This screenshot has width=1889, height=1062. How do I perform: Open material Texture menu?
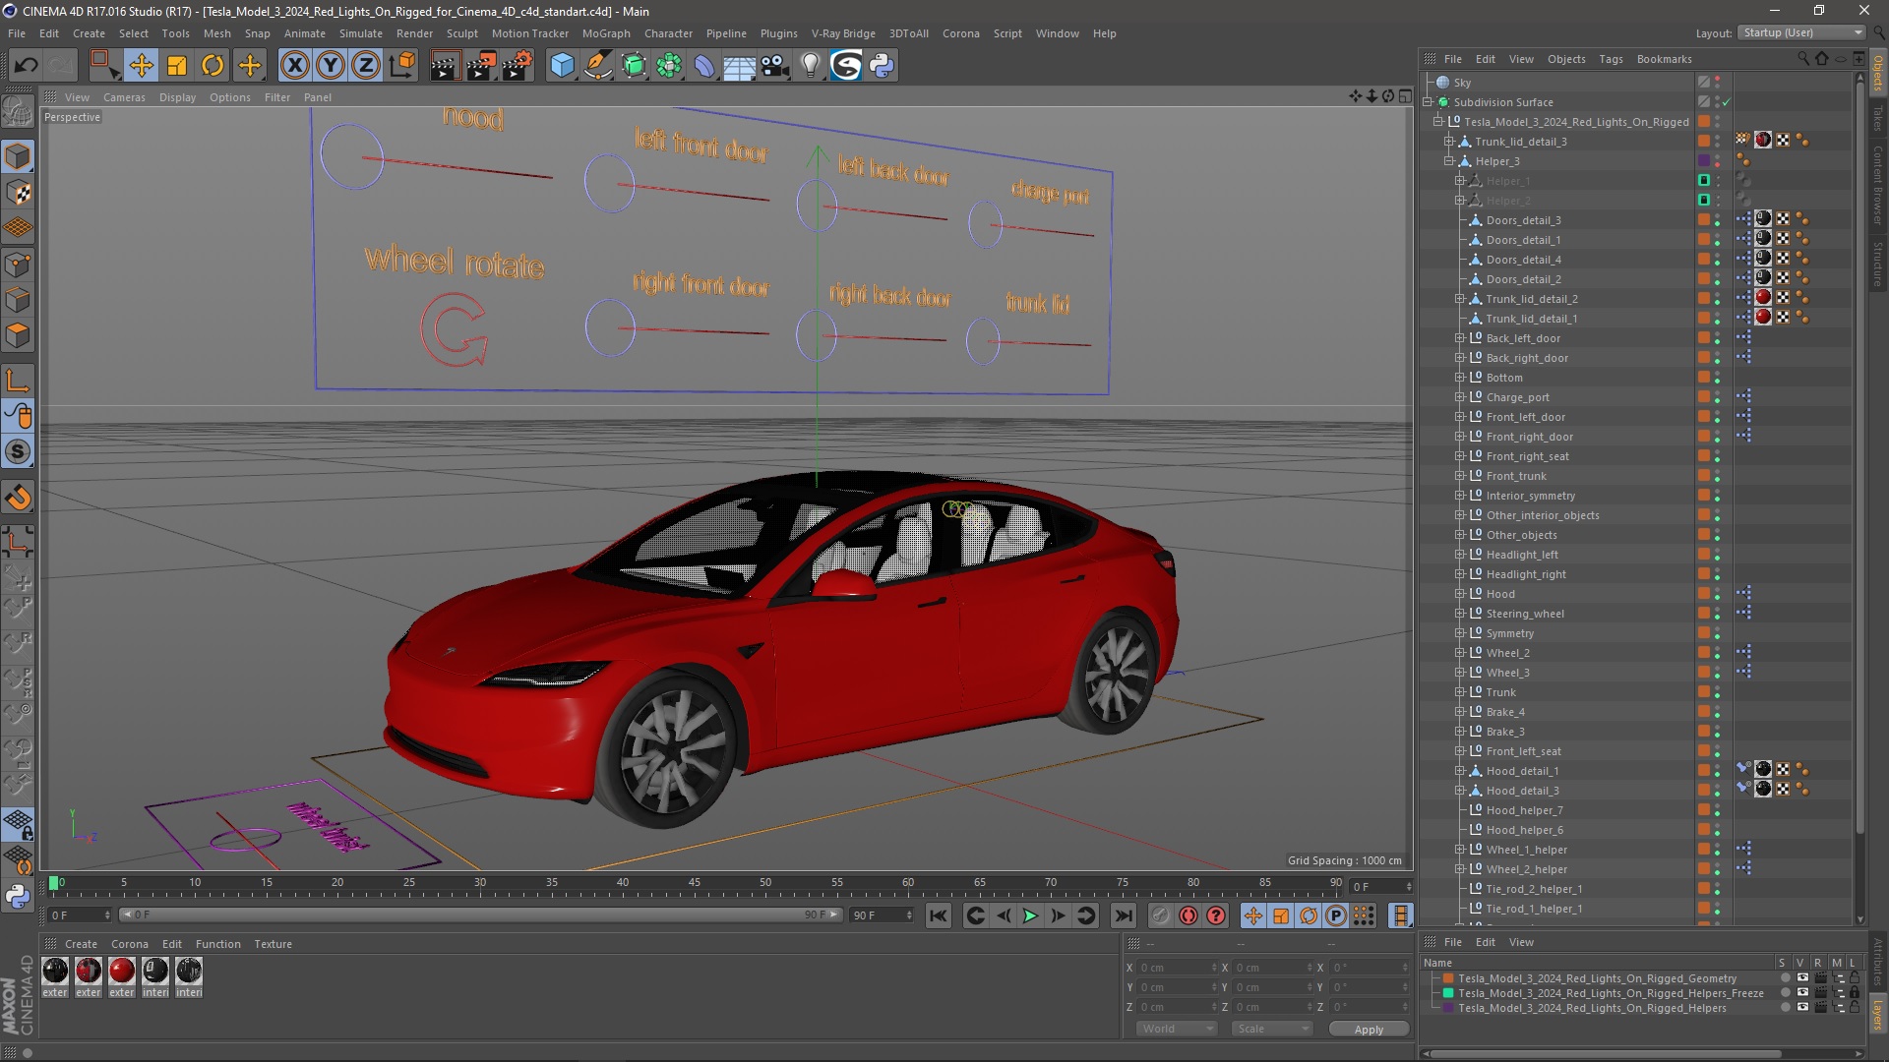(x=273, y=944)
